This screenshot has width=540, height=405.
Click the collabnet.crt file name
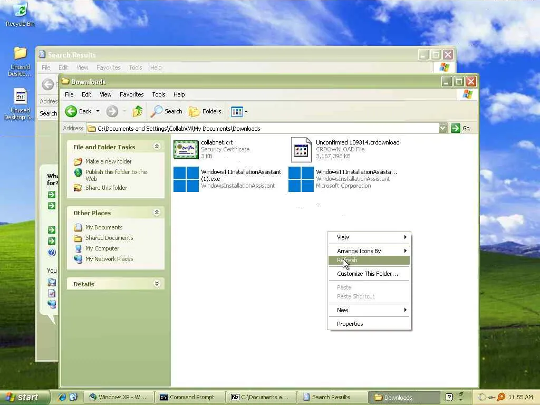pos(217,142)
